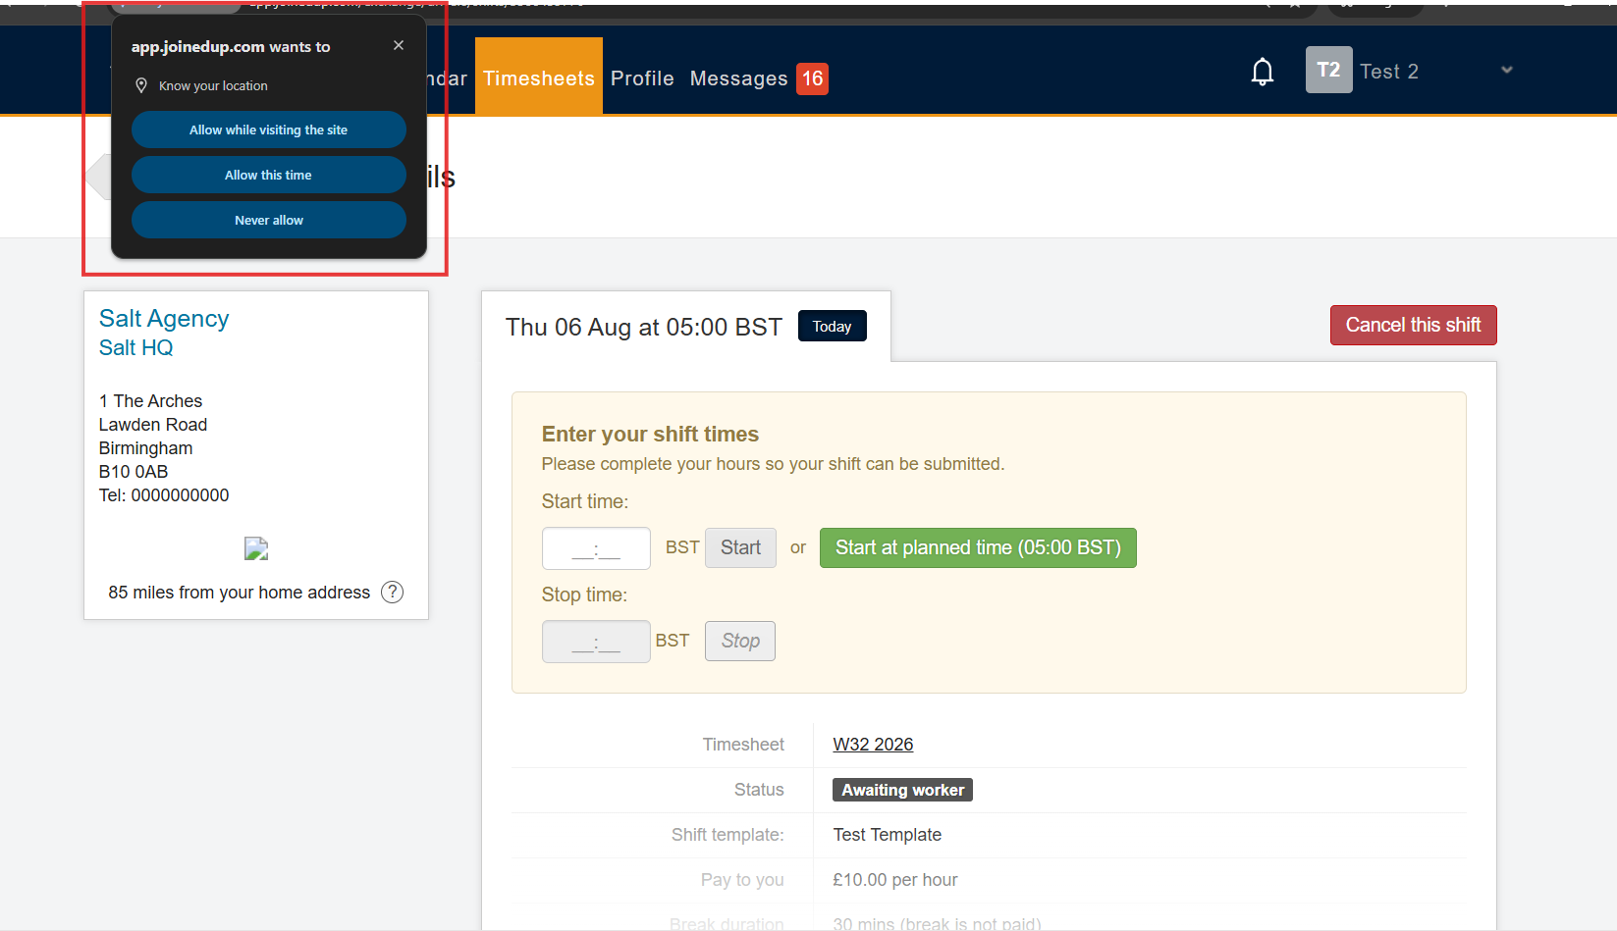Screen dimensions: 1617x931
Task: Expand the Test 2 account dropdown arrow
Action: click(x=1507, y=71)
